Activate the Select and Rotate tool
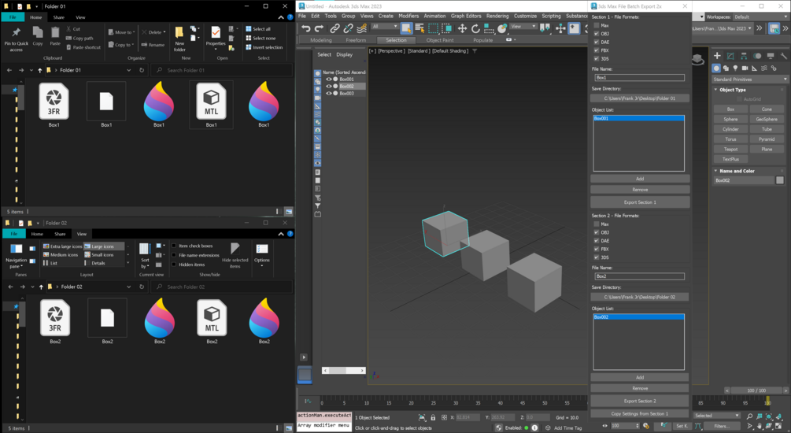Screen dimensions: 791x433 click(475, 28)
